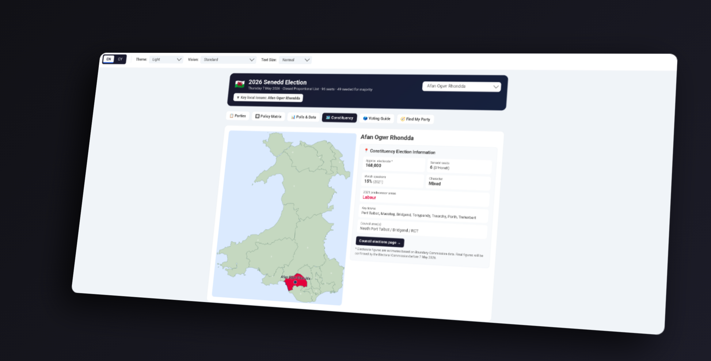Viewport: 711px width, 361px height.
Task: Click the compass icon on Find My Party
Action: [403, 119]
